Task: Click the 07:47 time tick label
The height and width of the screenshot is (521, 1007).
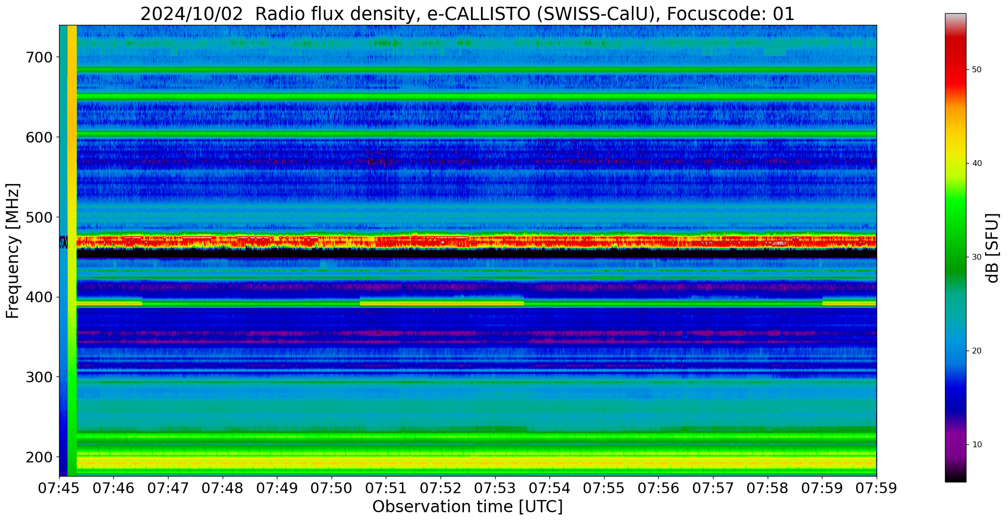Action: [x=168, y=488]
